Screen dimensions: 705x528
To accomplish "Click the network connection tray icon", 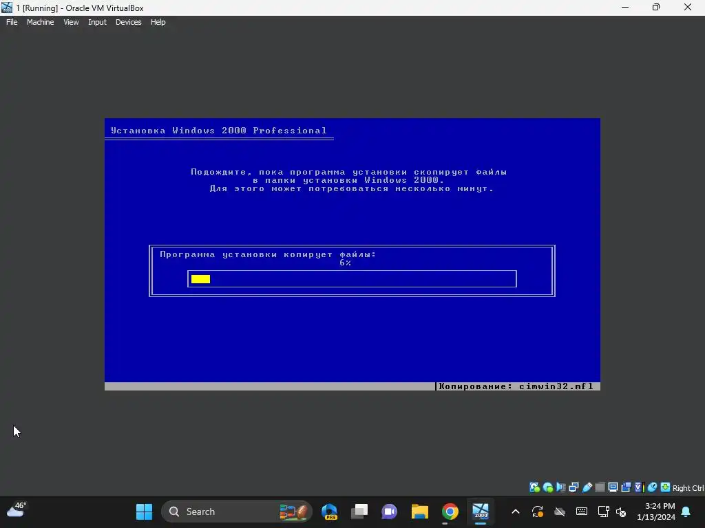I will [603, 511].
